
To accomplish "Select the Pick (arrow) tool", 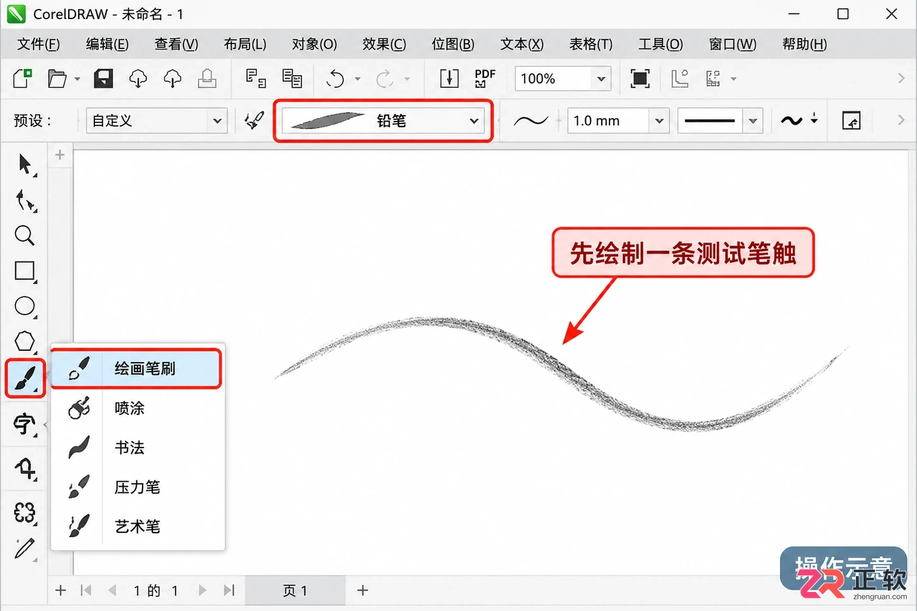I will (25, 164).
